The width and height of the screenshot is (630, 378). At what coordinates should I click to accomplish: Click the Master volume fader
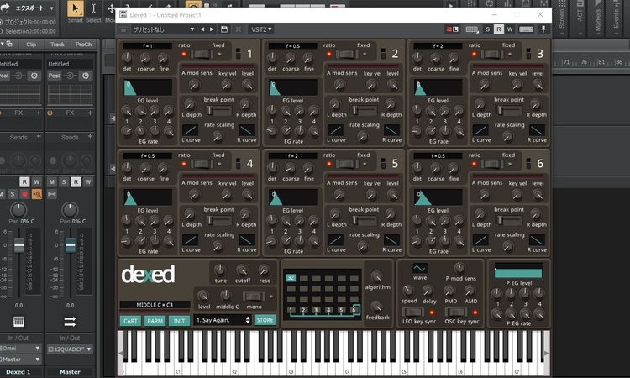click(71, 245)
